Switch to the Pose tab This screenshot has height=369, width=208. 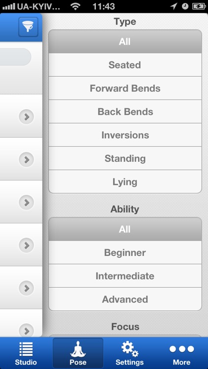(x=78, y=353)
